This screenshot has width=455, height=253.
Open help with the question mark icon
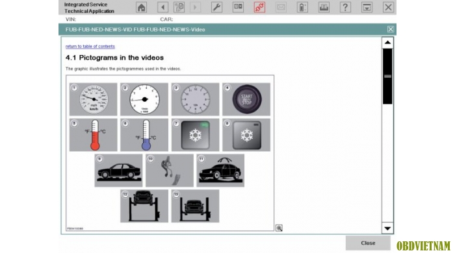pyautogui.click(x=345, y=7)
